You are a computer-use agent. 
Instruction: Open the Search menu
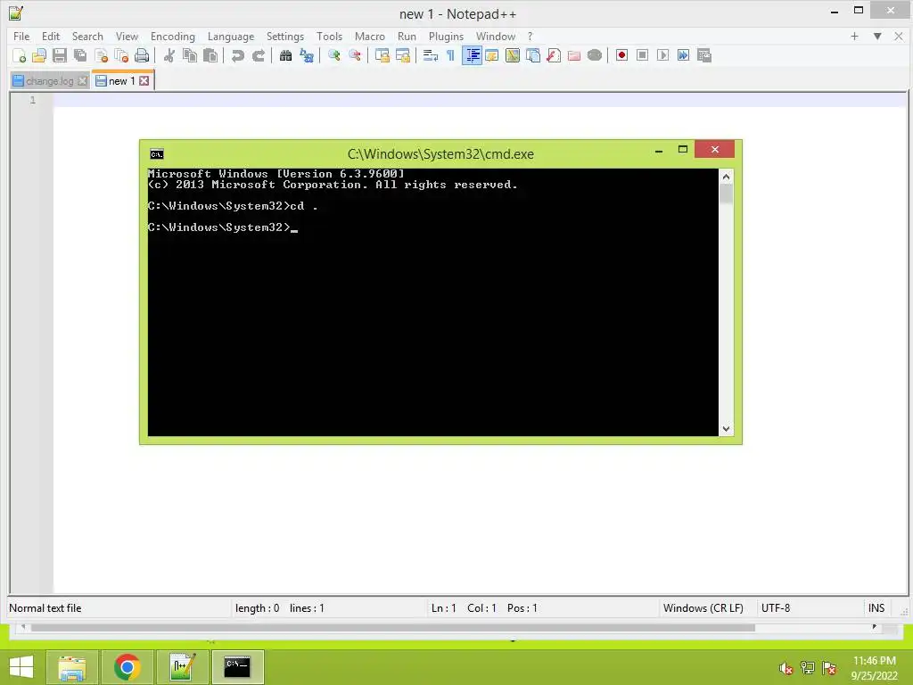(87, 36)
